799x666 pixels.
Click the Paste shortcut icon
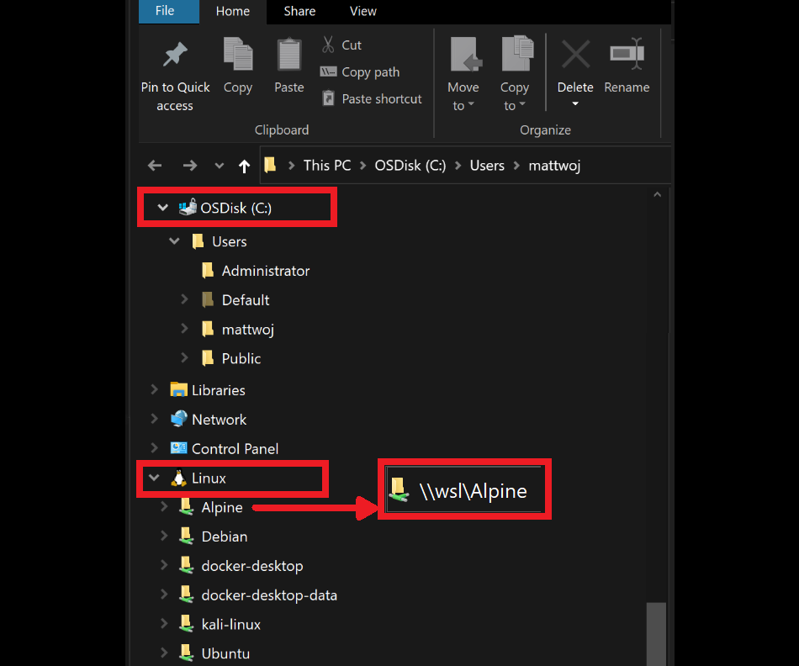click(x=329, y=98)
